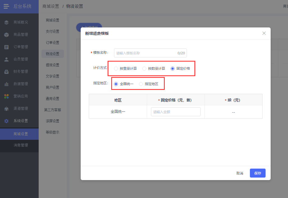Select 按数量计算 pricing radio button
This screenshot has height=198, width=288.
pyautogui.click(x=144, y=69)
